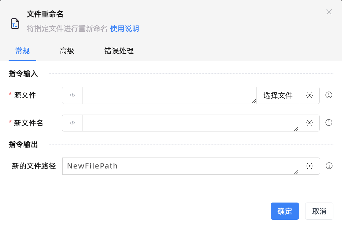This screenshot has height=228, width=342.
Task: Switch to the 高级 tab
Action: (x=67, y=51)
